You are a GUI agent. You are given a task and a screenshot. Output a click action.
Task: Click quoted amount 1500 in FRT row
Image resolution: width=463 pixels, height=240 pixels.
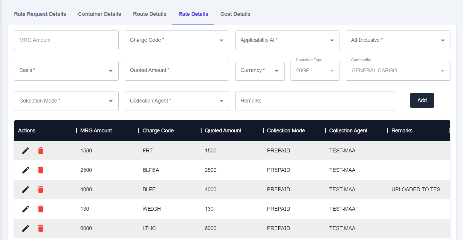point(210,151)
